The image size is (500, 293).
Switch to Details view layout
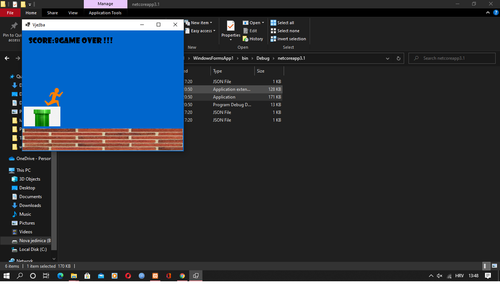click(x=486, y=266)
